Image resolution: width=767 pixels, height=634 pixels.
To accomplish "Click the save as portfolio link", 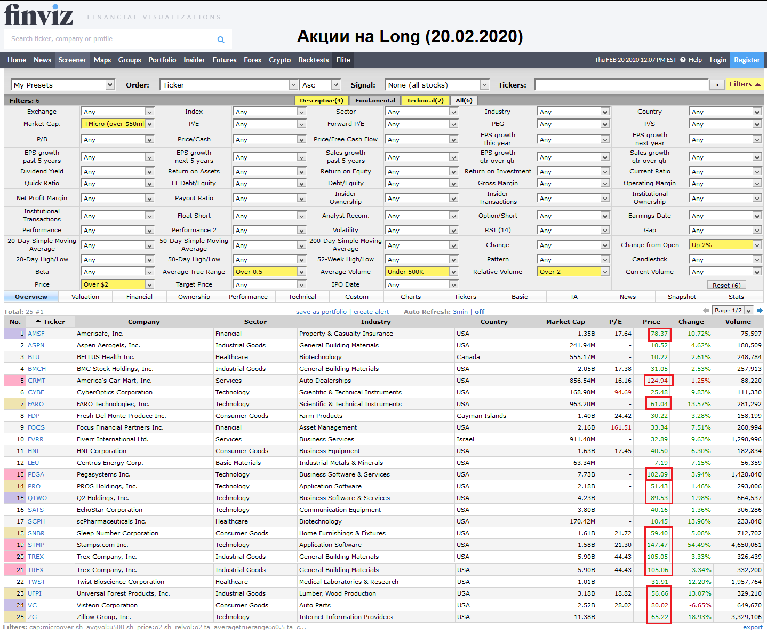I will [321, 312].
